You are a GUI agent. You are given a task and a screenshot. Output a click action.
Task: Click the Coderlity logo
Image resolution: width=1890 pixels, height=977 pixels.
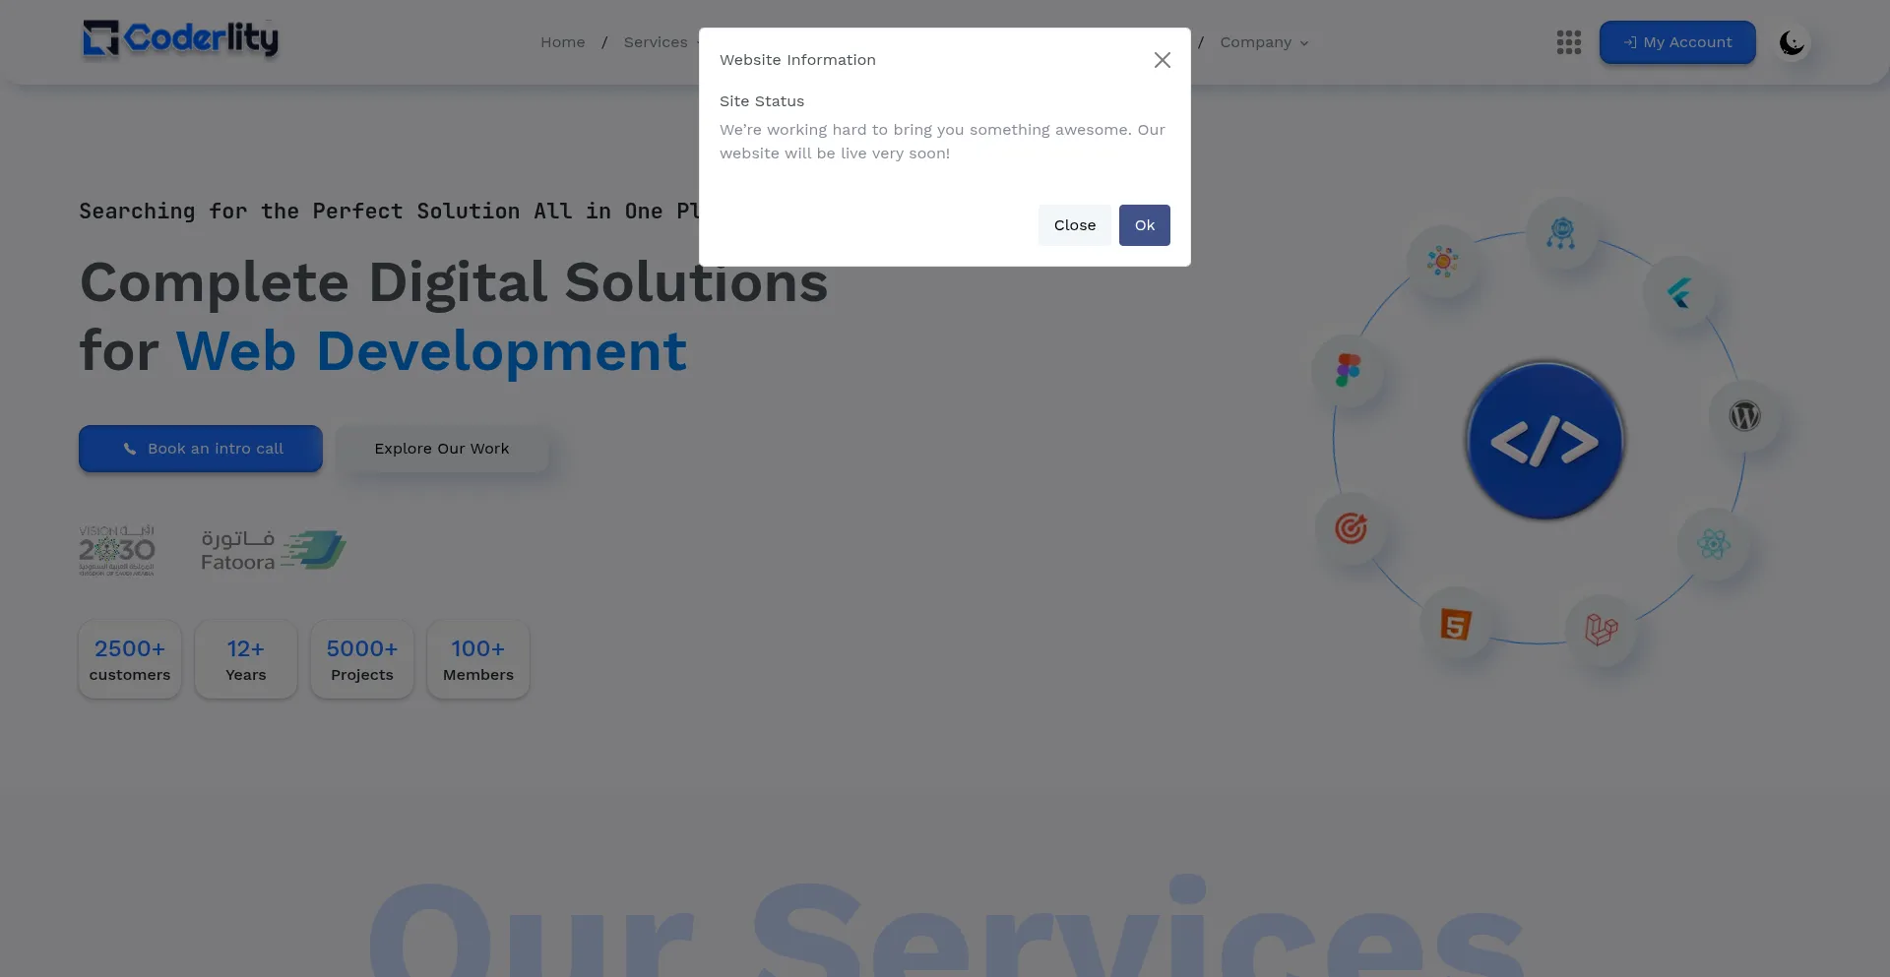click(x=180, y=39)
